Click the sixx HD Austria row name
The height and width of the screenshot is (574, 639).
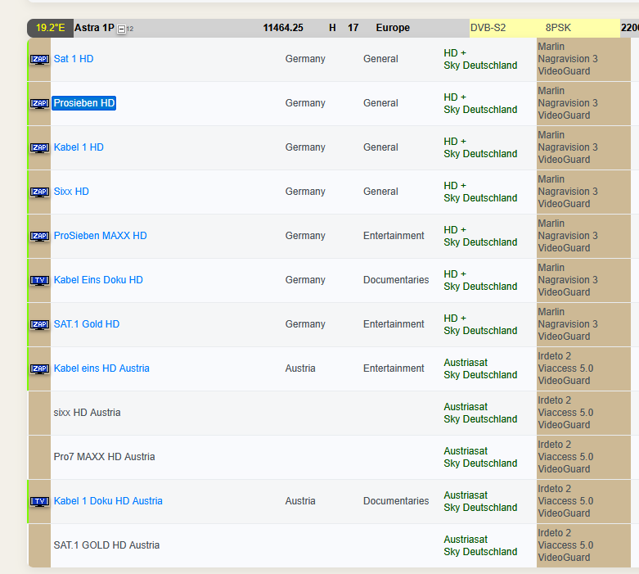tap(88, 413)
